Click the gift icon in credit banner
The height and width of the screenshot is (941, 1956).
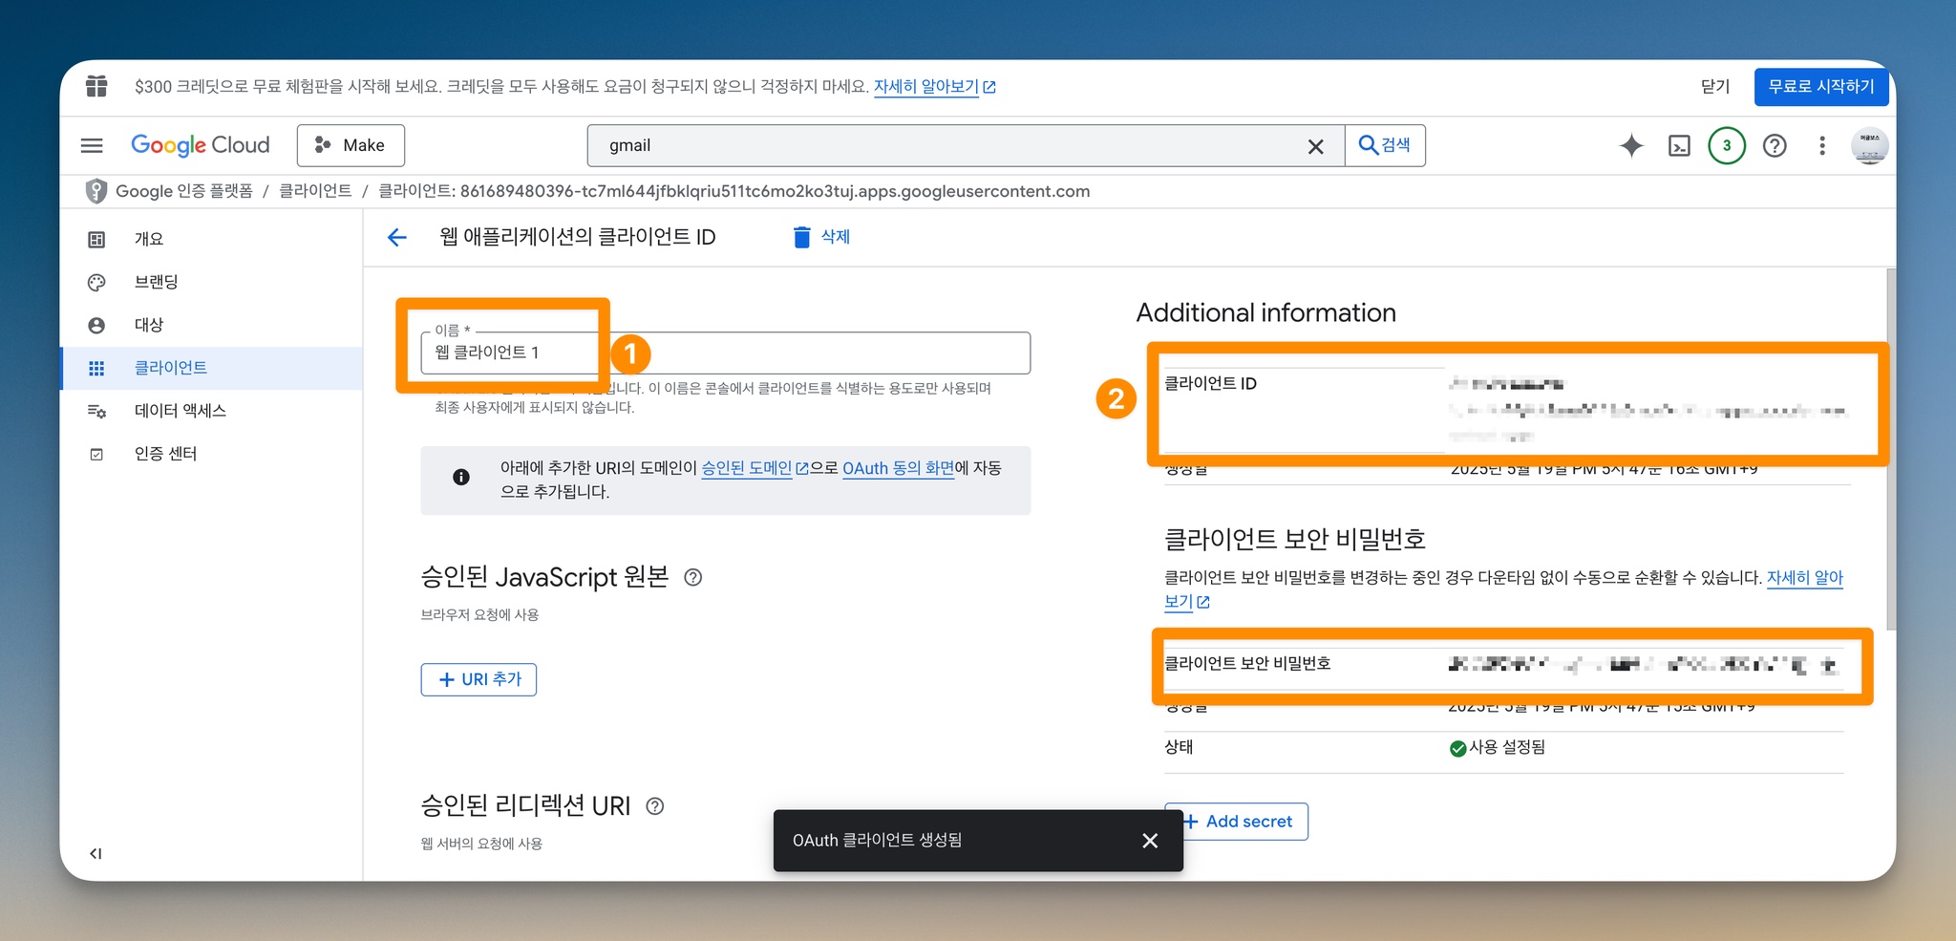pyautogui.click(x=96, y=86)
